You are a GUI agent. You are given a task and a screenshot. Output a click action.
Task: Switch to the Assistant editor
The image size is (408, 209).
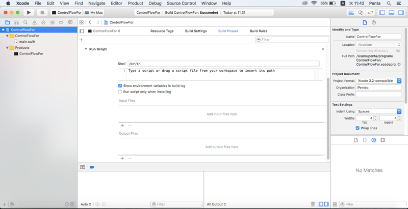(361, 12)
